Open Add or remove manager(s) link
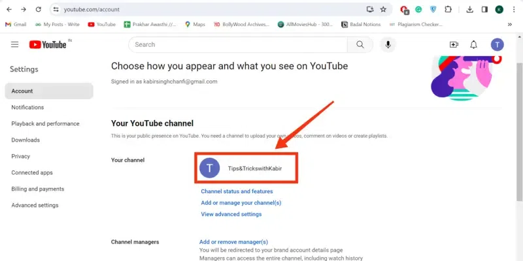 233,242
